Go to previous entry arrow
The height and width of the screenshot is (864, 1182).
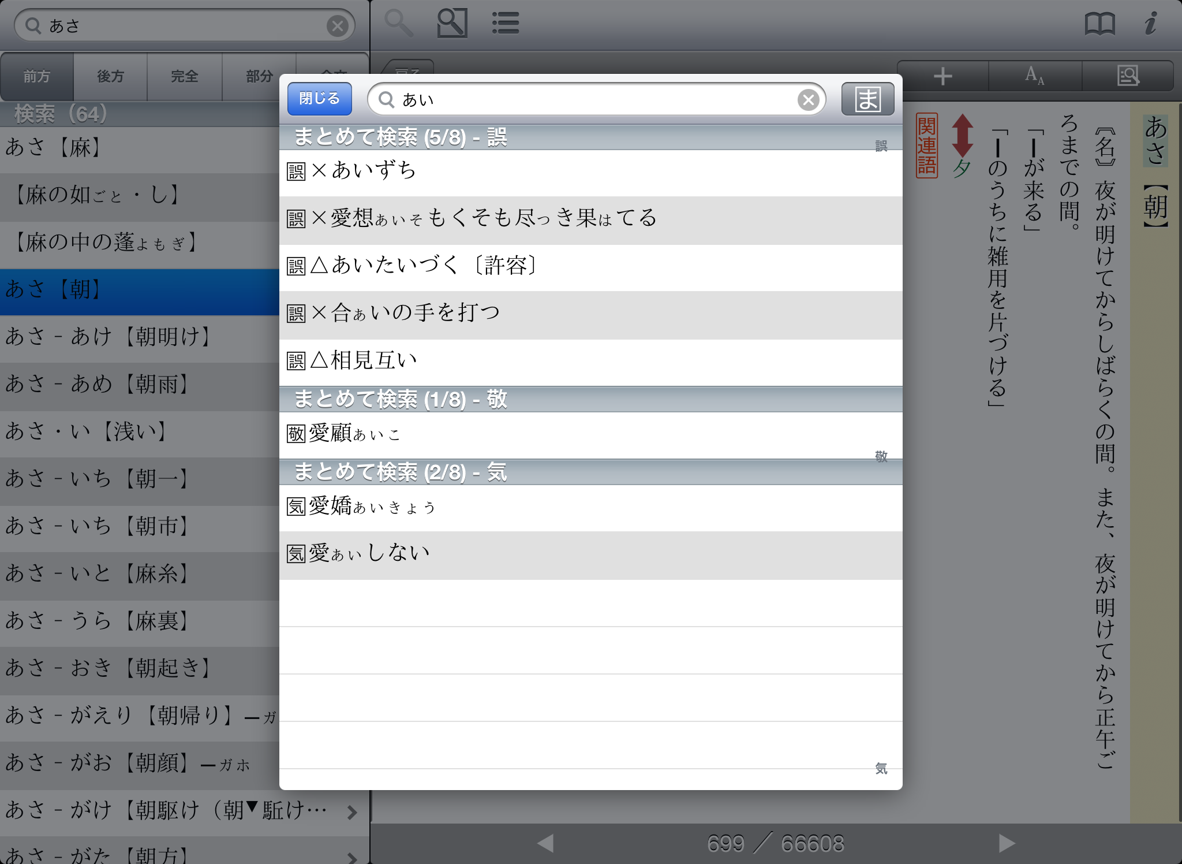(x=545, y=843)
